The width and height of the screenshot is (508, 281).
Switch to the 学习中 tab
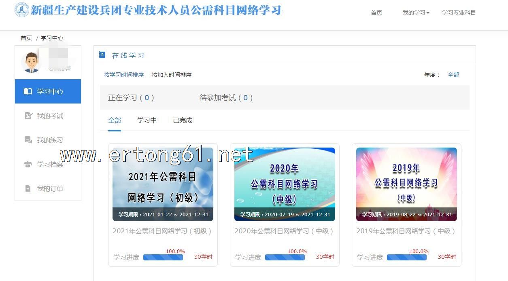(147, 120)
